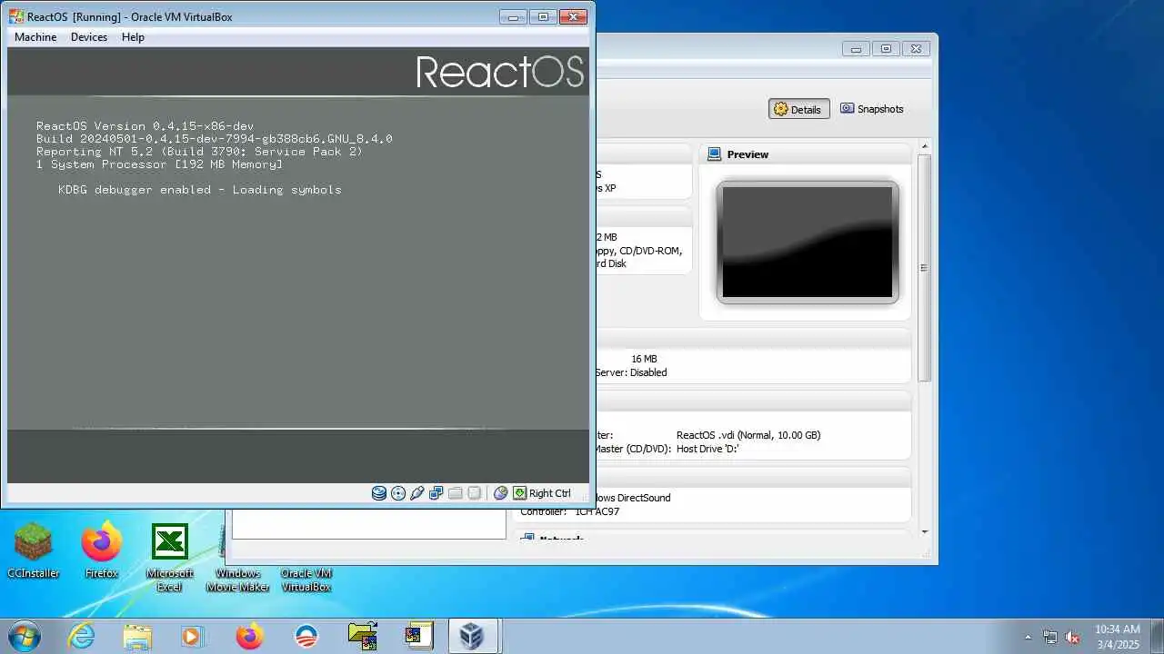Click the network icon in system tray

pos(1051,637)
